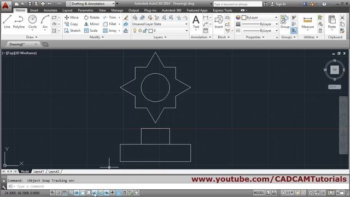Toggle Ortho Mode in status bar

point(70,193)
